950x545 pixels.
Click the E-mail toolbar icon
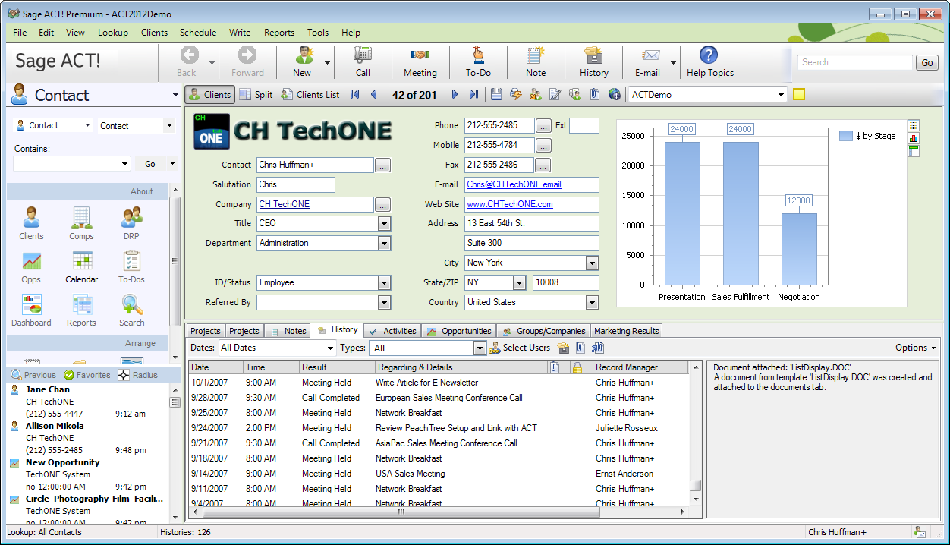(647, 61)
